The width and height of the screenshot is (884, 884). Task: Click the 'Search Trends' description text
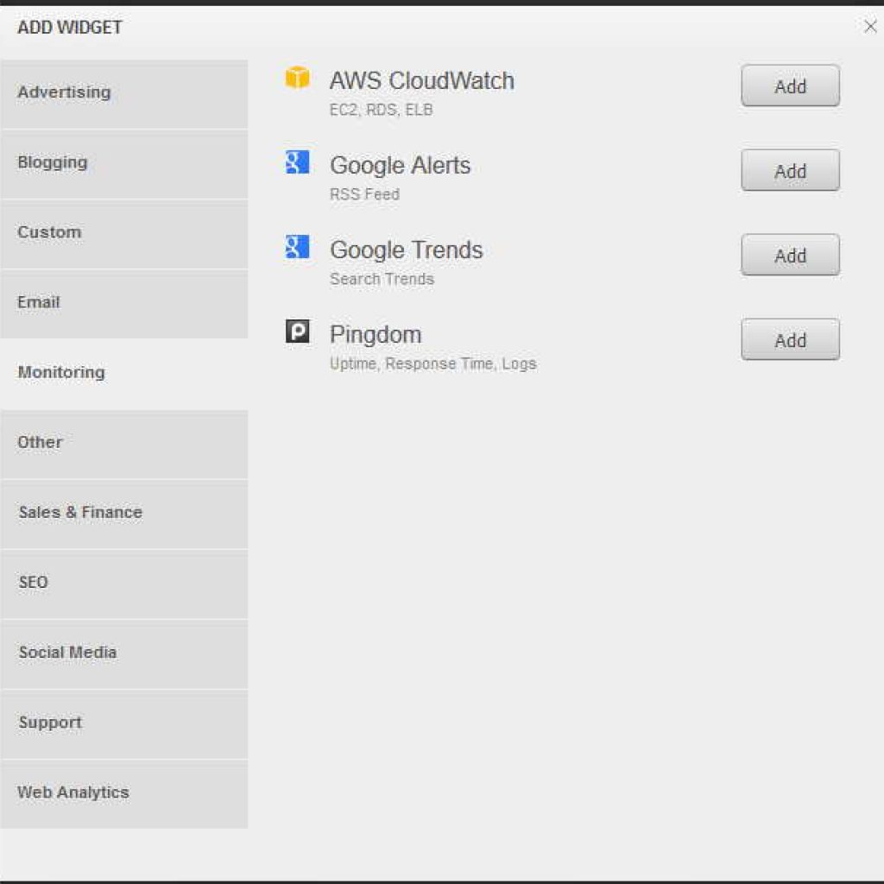[382, 279]
